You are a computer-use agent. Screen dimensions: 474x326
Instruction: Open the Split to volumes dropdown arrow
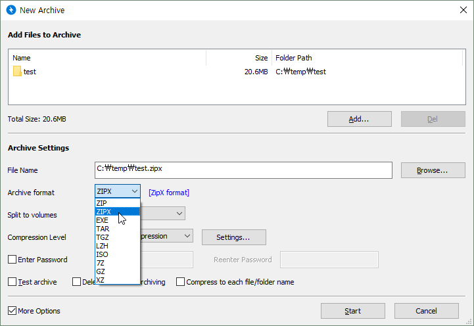179,214
